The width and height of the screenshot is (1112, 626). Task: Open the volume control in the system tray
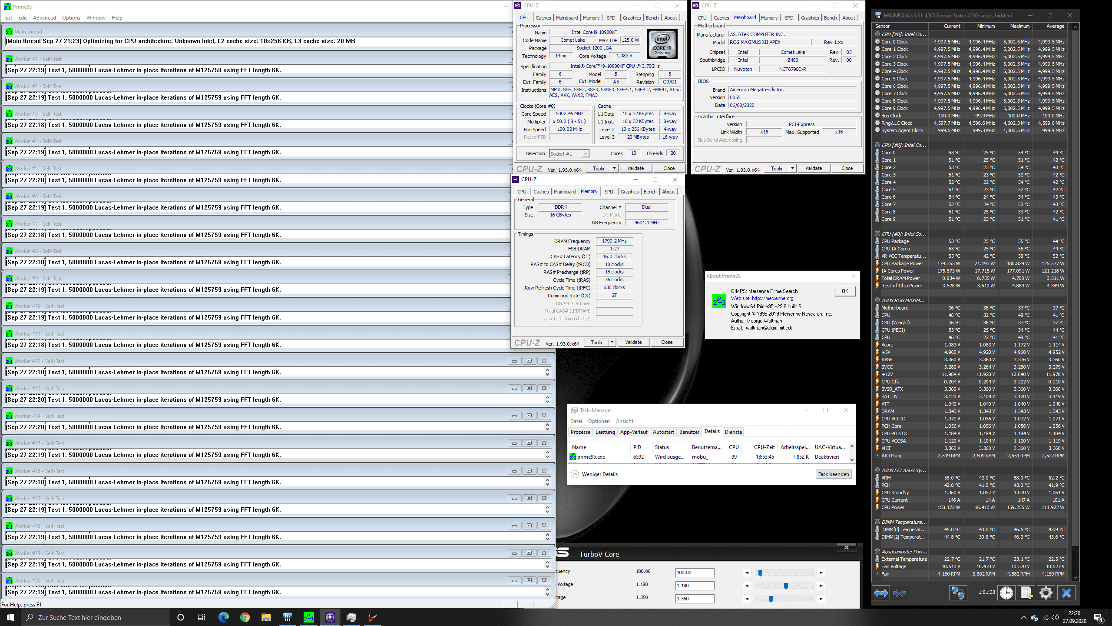tap(1055, 618)
